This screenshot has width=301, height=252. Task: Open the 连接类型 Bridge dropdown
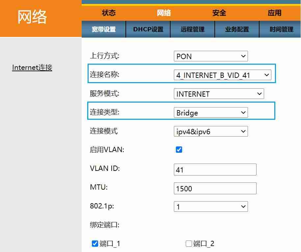click(211, 112)
